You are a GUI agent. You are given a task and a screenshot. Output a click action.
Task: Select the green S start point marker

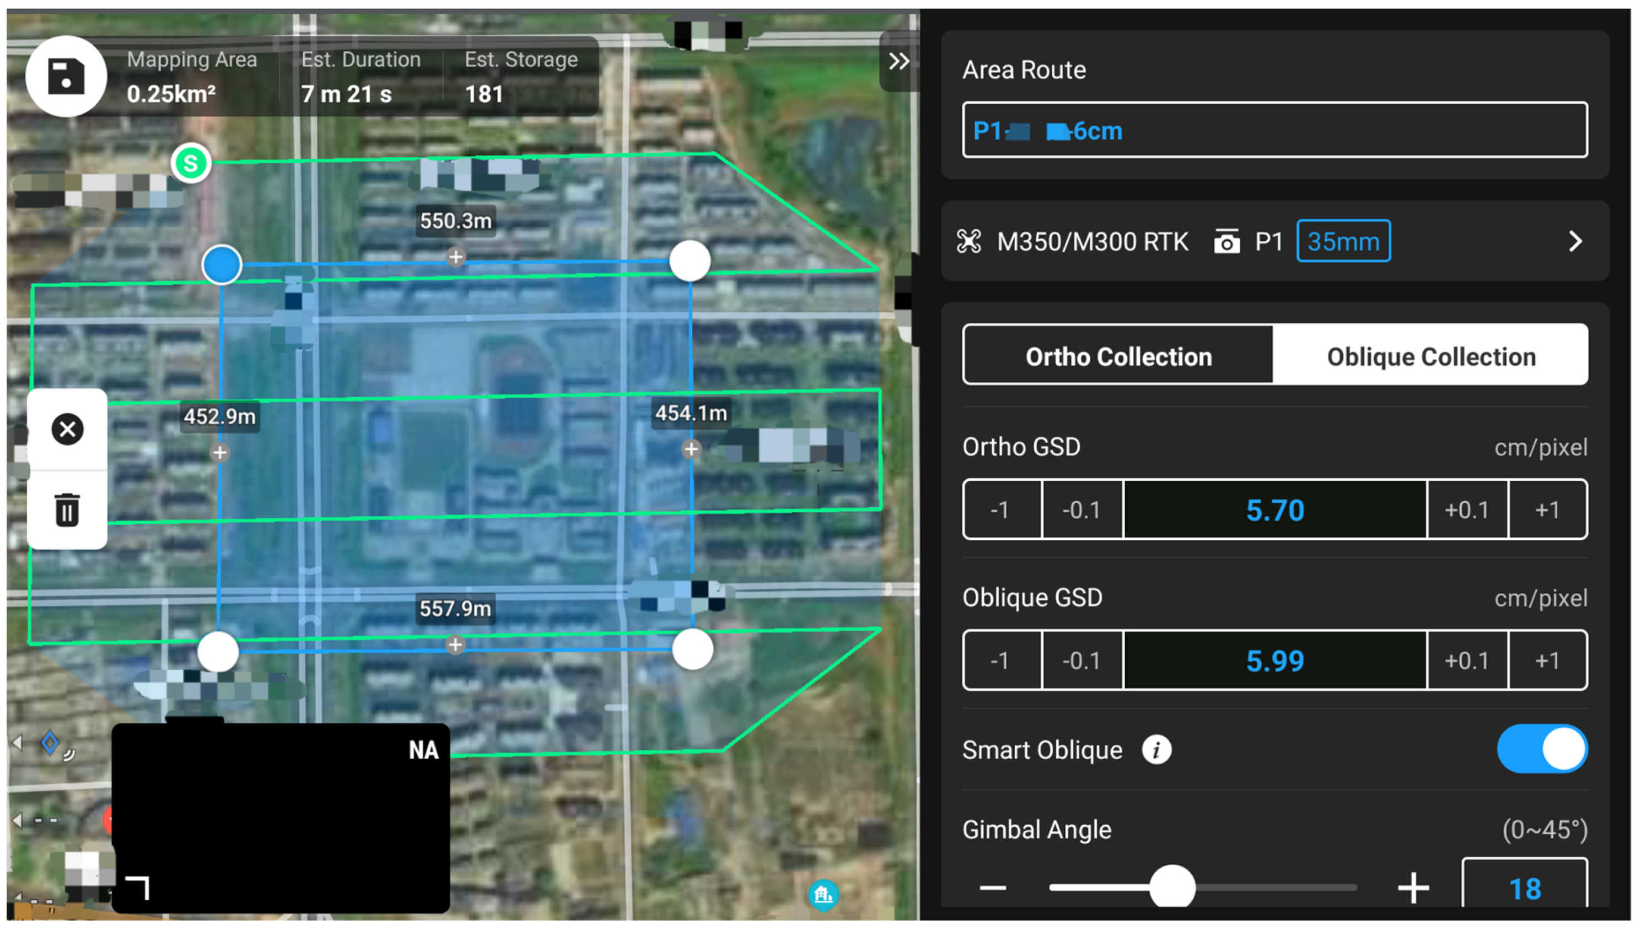coord(191,163)
